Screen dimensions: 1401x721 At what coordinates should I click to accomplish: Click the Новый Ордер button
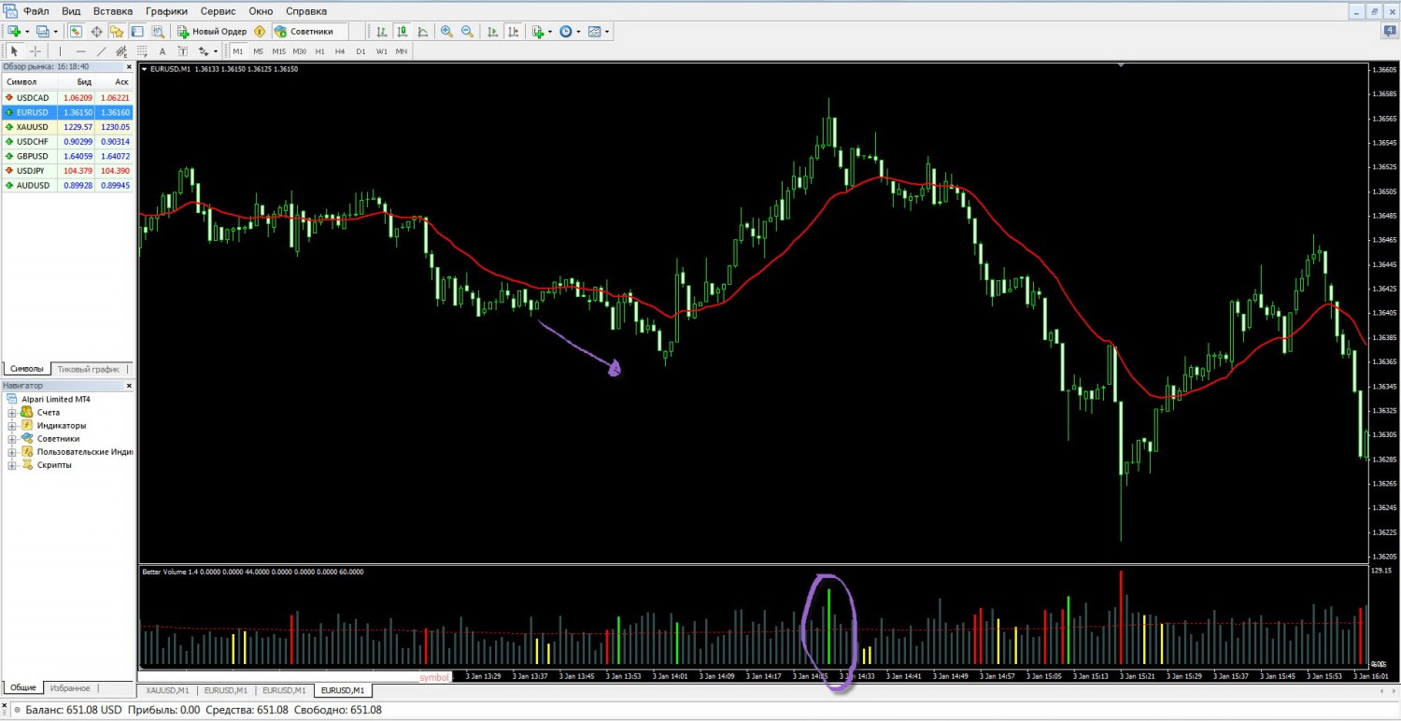point(212,32)
